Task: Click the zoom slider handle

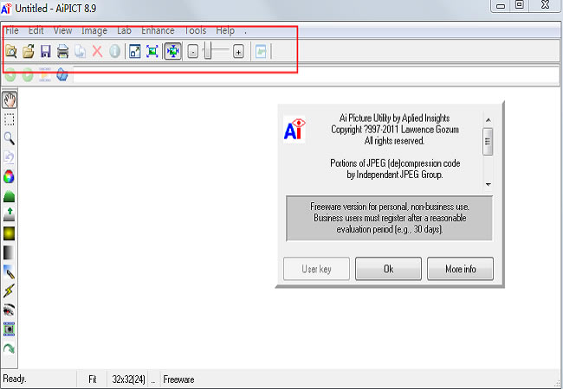Action: pos(208,52)
